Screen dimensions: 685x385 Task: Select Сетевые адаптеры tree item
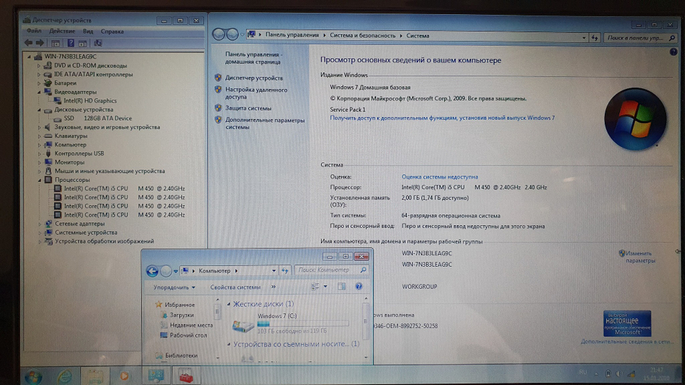(79, 224)
